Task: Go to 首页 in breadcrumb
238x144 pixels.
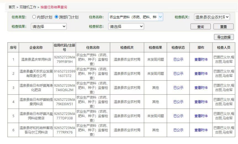Action: 13,7
